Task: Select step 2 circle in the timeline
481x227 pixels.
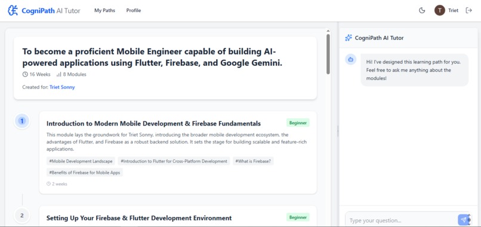Action: pyautogui.click(x=21, y=215)
